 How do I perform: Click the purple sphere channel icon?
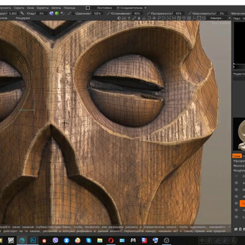click(x=51, y=13)
